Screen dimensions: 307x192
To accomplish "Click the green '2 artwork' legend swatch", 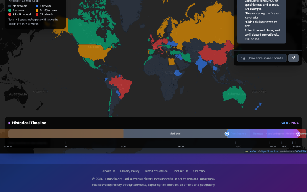I will 10,10.
